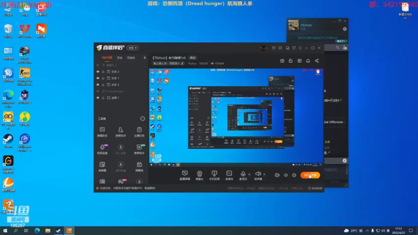The height and width of the screenshot is (235, 418).
Task: Select the Steam desktop shortcut
Action: point(8,141)
